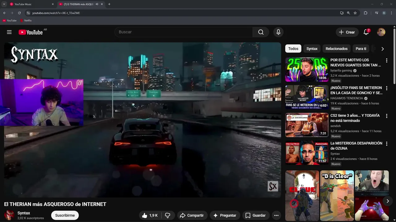Open media controls icon in Chrome toolbar

[x=376, y=13]
